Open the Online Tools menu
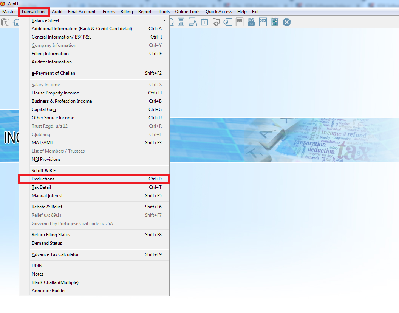 pyautogui.click(x=187, y=12)
